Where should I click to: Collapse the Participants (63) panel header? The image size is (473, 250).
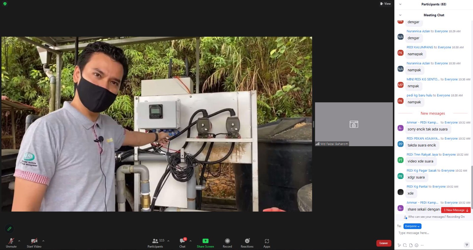click(x=400, y=4)
